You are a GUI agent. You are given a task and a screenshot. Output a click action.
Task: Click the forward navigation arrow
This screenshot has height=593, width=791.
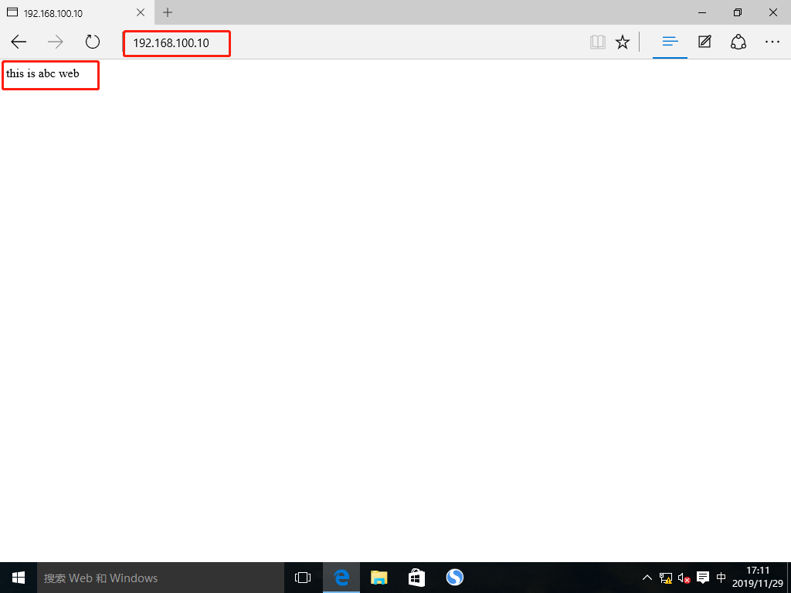[x=56, y=42]
